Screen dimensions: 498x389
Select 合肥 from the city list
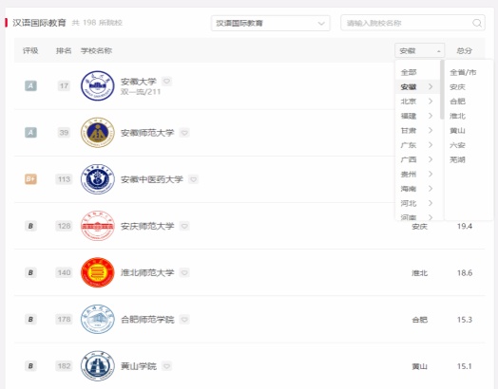click(457, 102)
